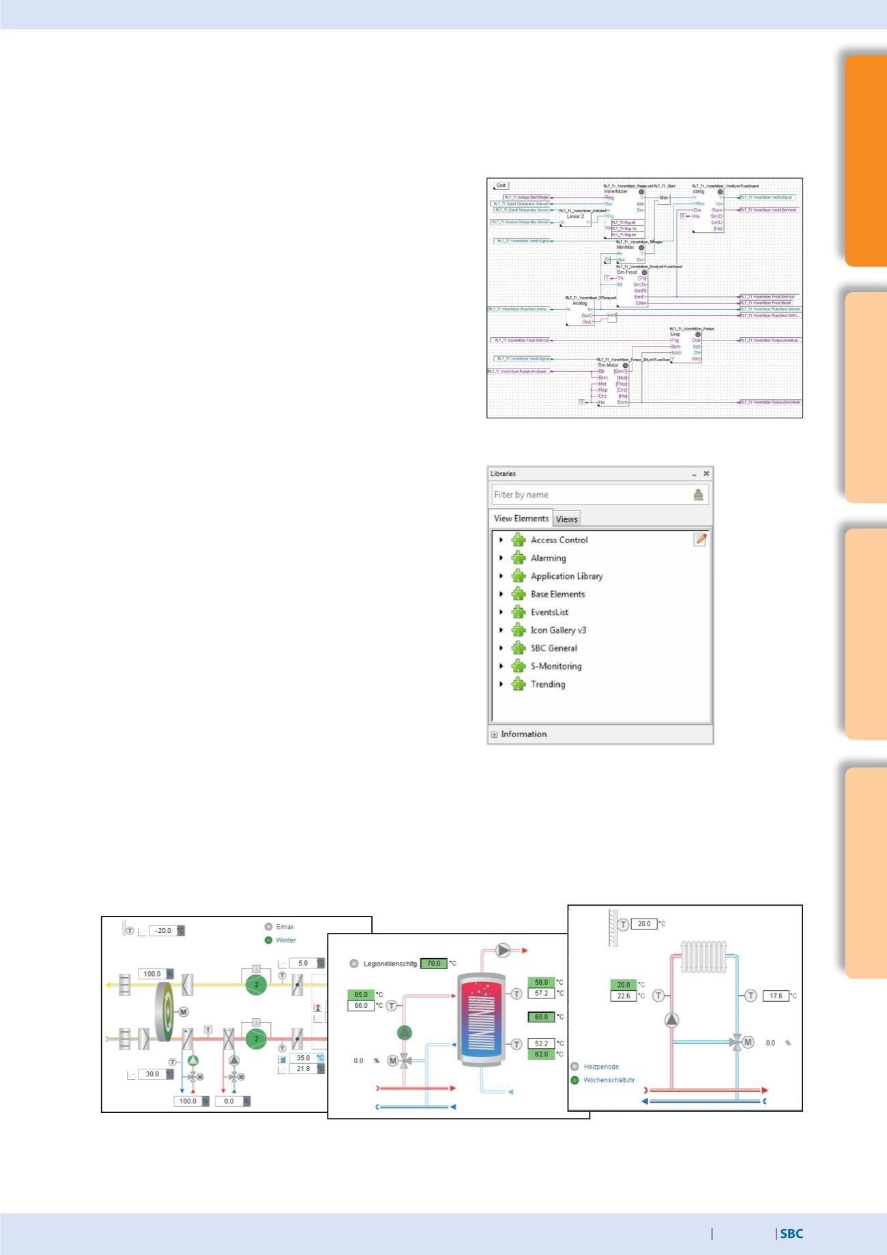The width and height of the screenshot is (887, 1255).
Task: Expand the Base Elements node
Action: (501, 594)
